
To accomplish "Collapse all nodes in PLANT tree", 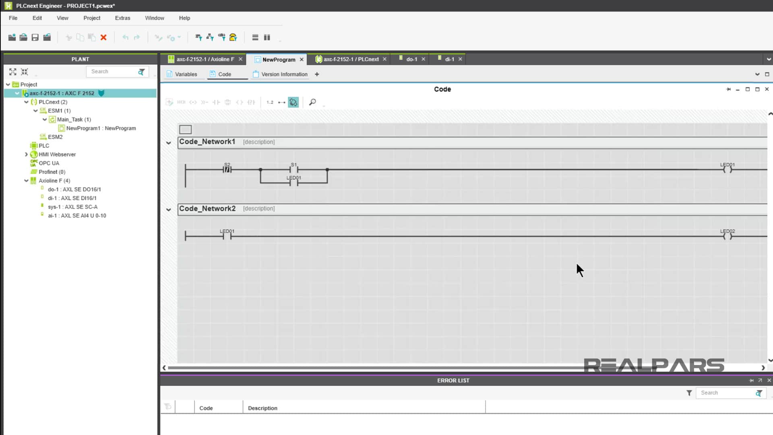I will tap(25, 72).
